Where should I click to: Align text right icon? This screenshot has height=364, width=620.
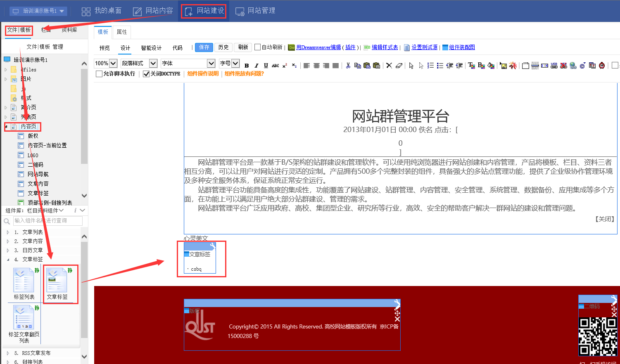click(326, 65)
